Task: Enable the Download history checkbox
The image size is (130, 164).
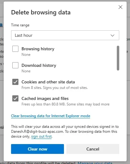Action: pyautogui.click(x=15, y=65)
